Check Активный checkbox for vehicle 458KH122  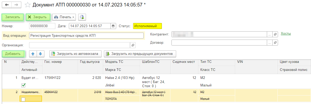(23, 99)
